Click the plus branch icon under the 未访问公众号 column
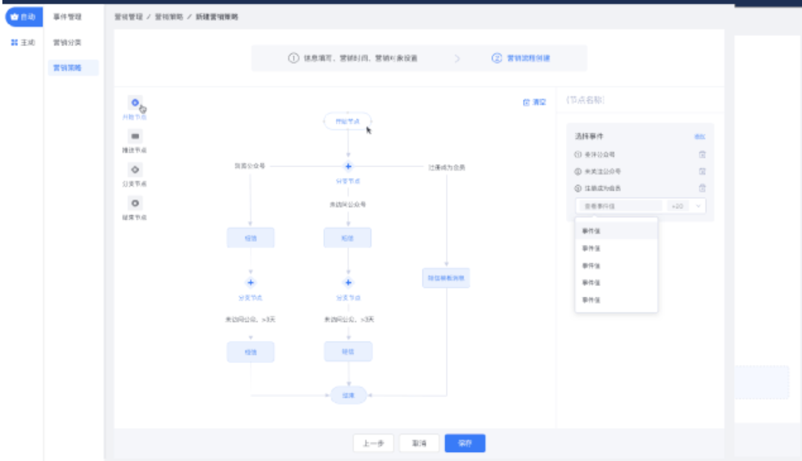The height and width of the screenshot is (461, 802). [348, 283]
